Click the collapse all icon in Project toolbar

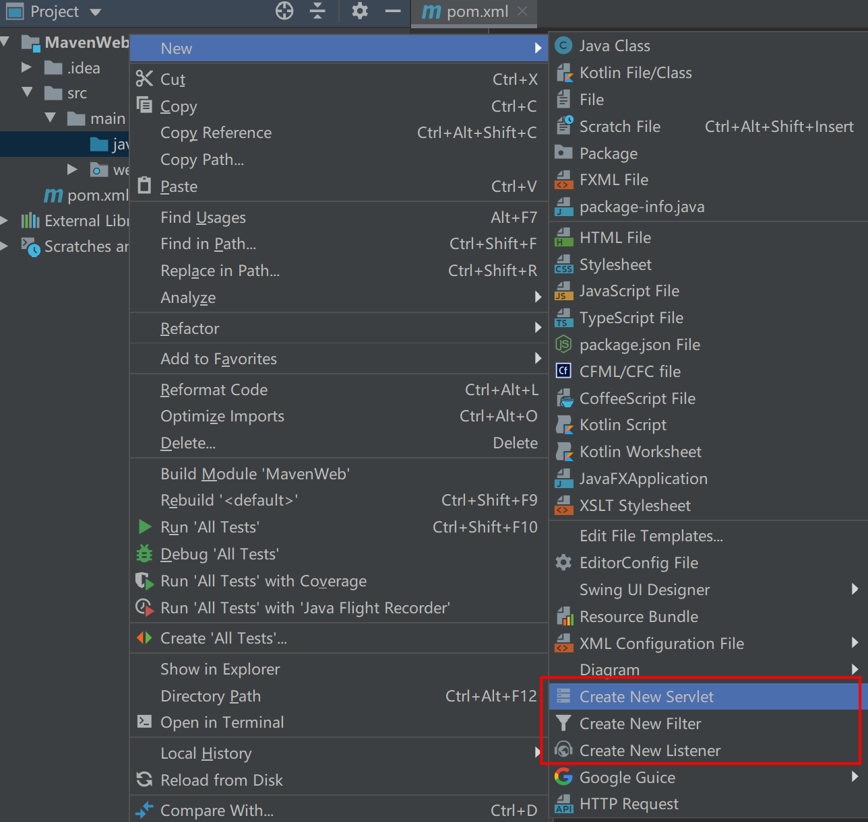pos(317,11)
